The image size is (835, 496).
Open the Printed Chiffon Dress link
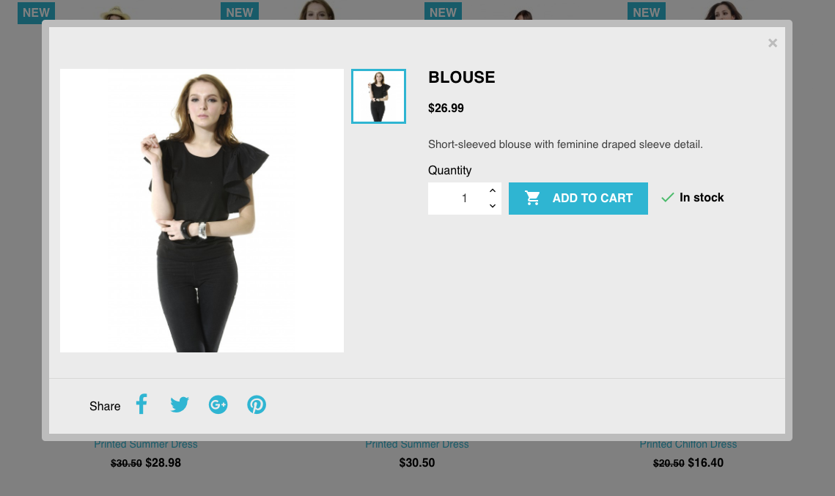(688, 445)
